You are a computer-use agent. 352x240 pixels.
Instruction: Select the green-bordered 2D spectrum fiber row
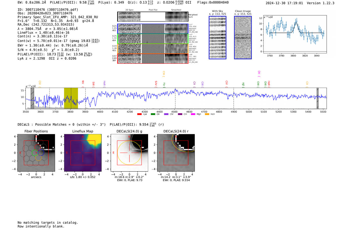click(153, 39)
